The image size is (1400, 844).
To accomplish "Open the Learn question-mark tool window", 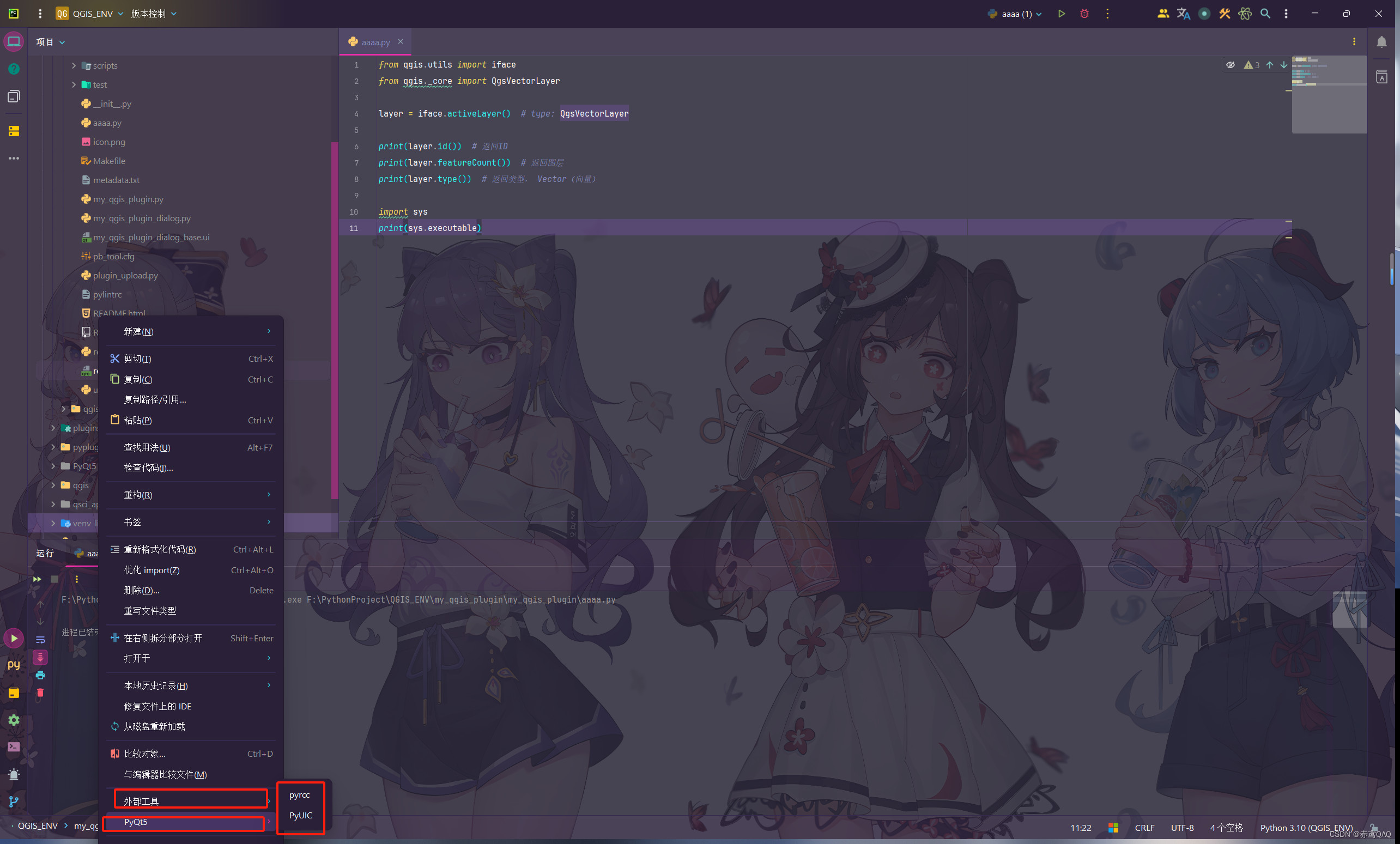I will [x=14, y=69].
